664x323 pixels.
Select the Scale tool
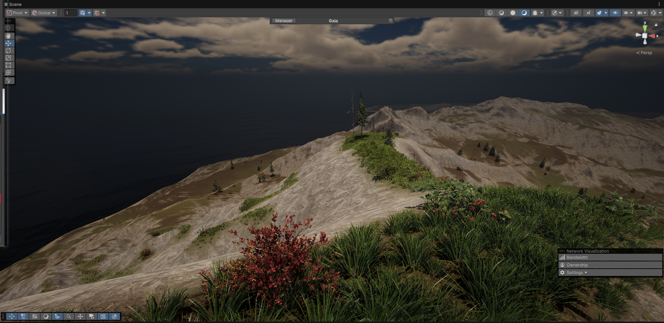pos(8,58)
